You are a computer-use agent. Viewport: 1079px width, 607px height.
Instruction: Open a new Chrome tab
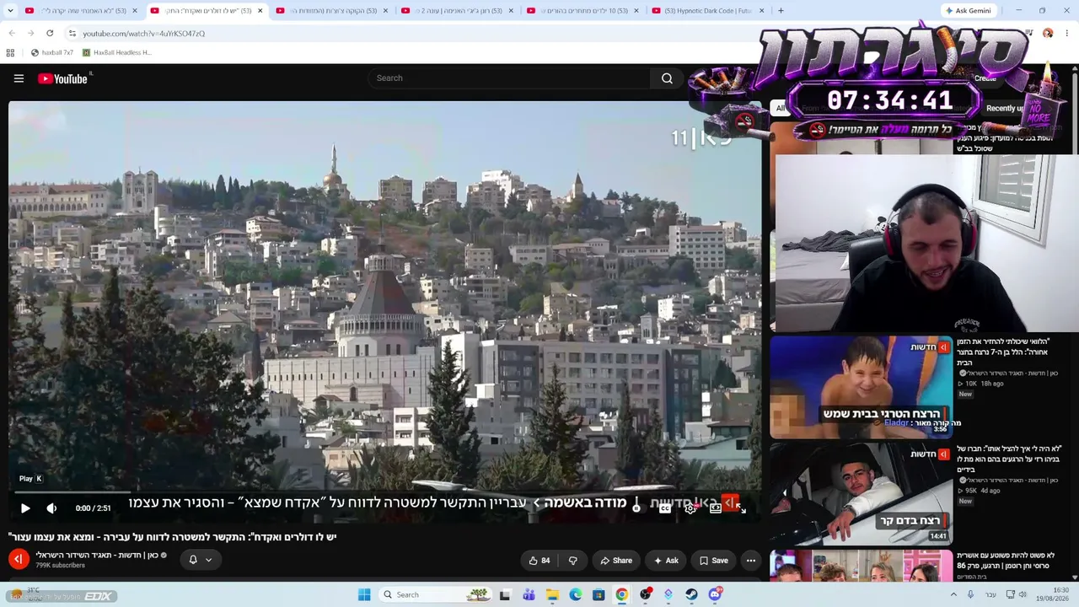(781, 11)
